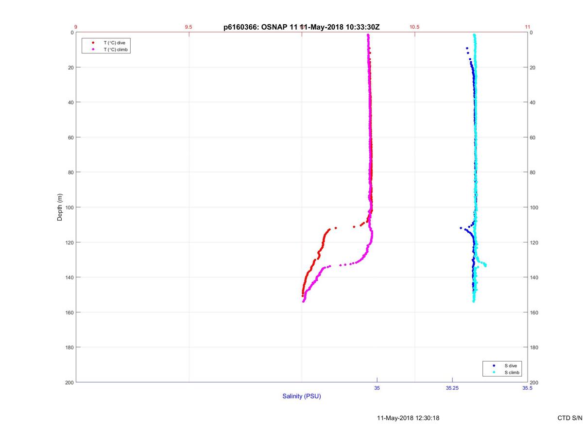This screenshot has height=430, width=583.
Task: Click depth tick 180 on the left axis
Action: (69, 347)
